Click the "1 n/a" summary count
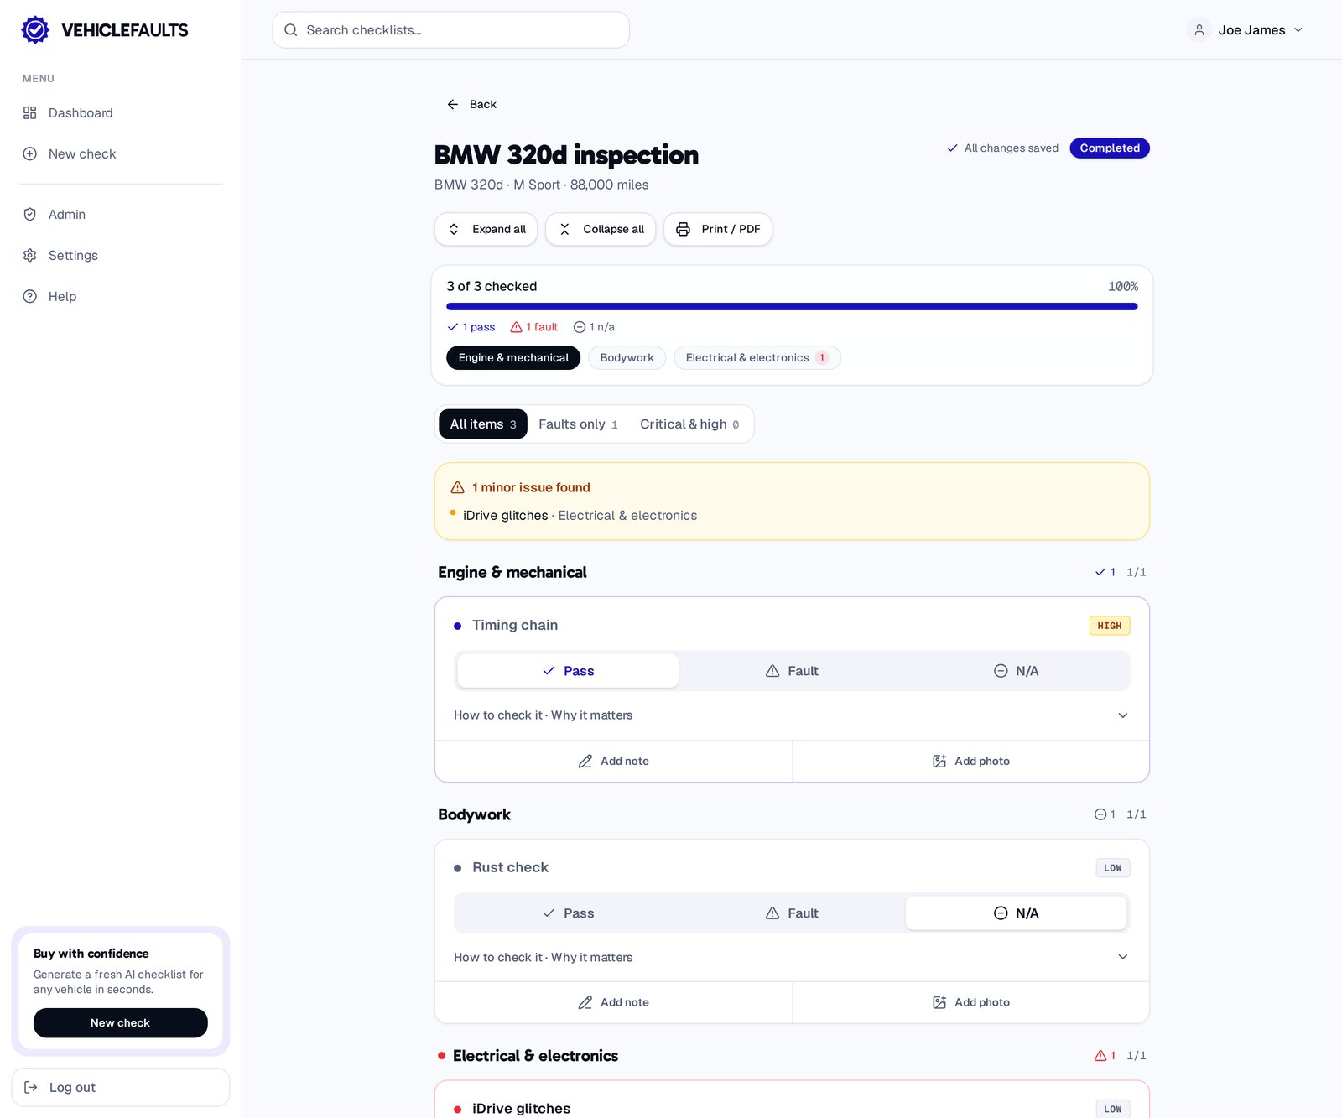 (594, 327)
